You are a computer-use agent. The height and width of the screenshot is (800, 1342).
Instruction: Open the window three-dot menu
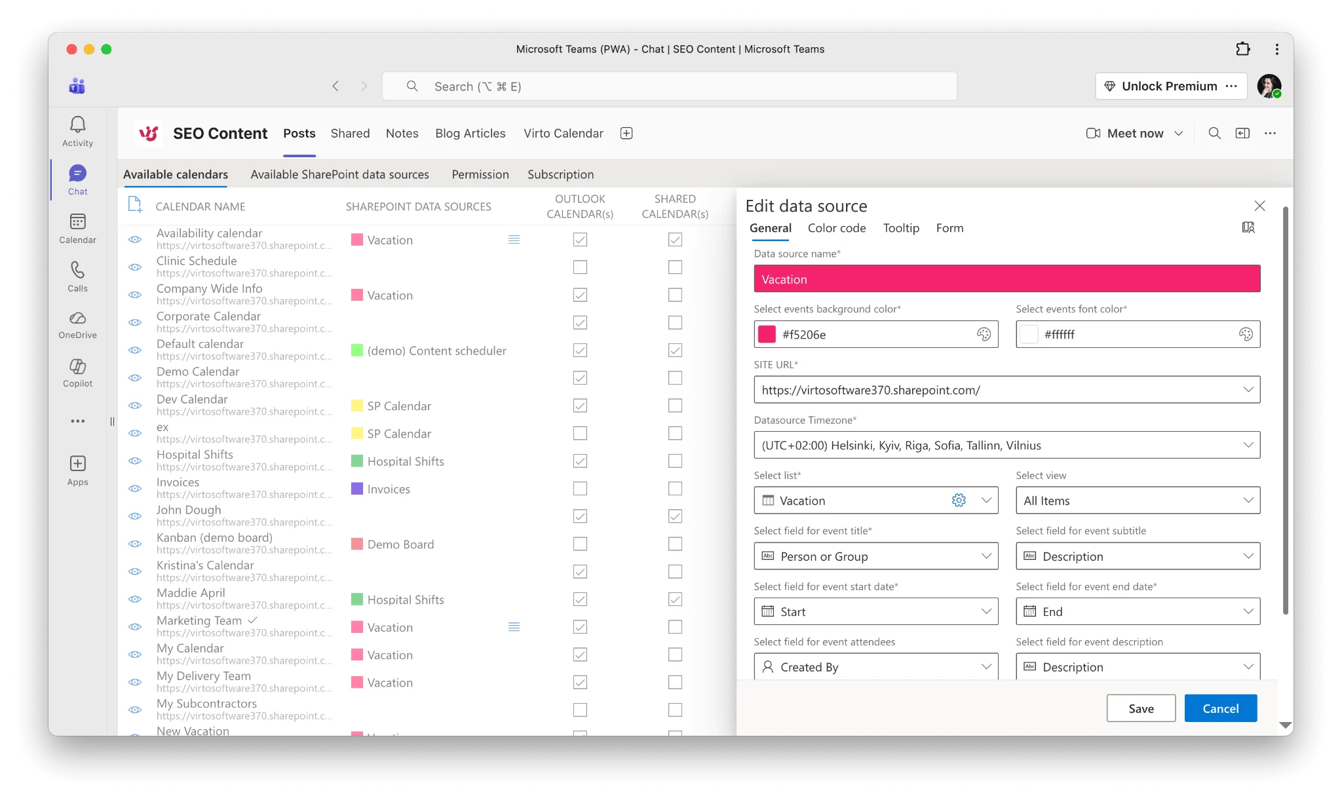pyautogui.click(x=1276, y=49)
